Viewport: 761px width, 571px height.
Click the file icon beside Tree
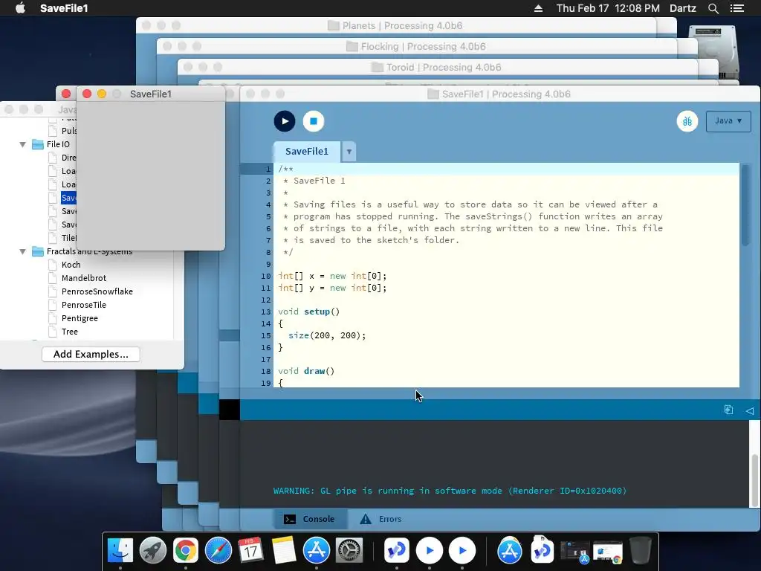pos(53,332)
